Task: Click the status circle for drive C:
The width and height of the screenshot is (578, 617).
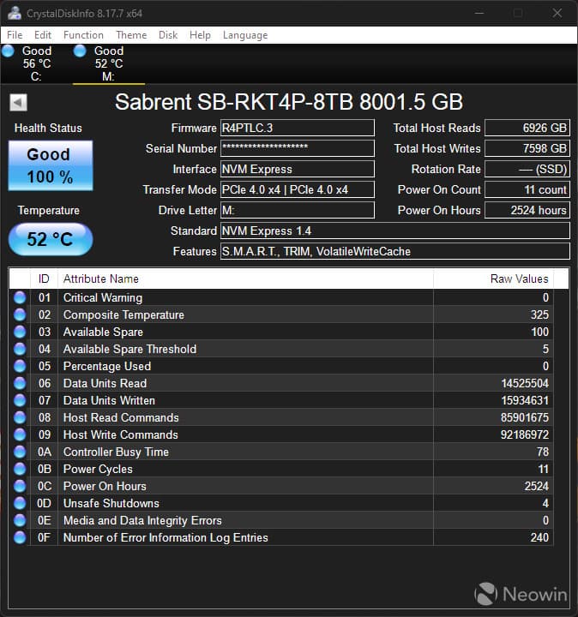Action: click(x=8, y=51)
